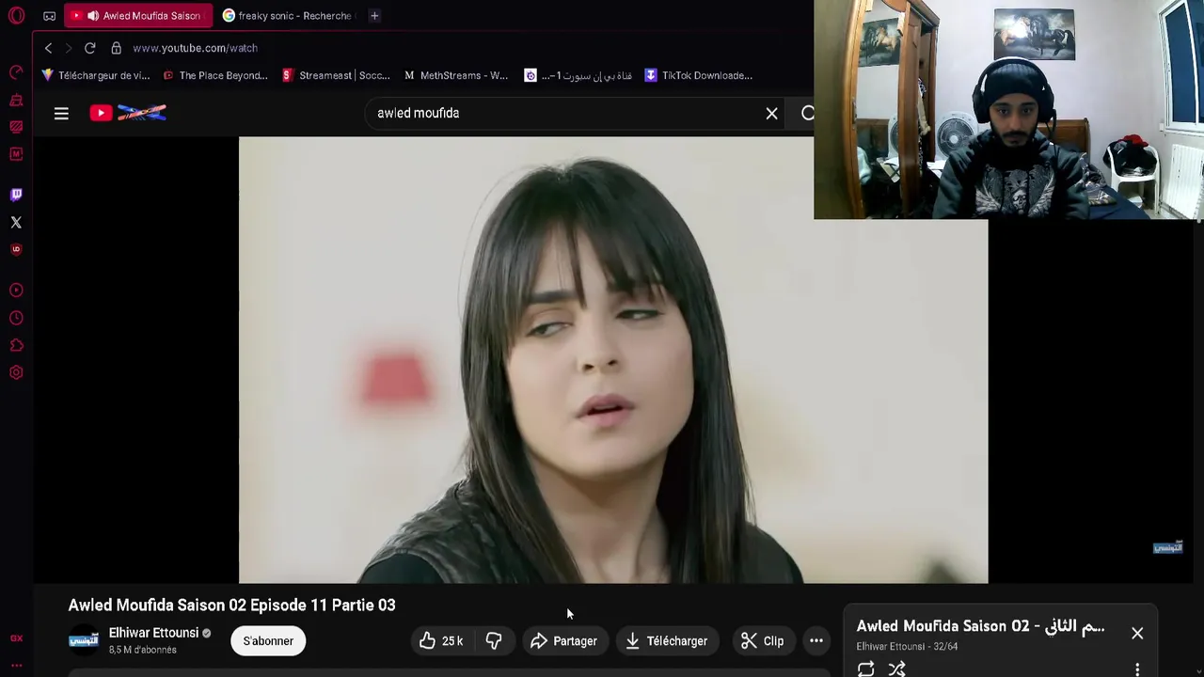The height and width of the screenshot is (677, 1204).
Task: Switch to freaky sonic Google tab
Action: pos(287,16)
